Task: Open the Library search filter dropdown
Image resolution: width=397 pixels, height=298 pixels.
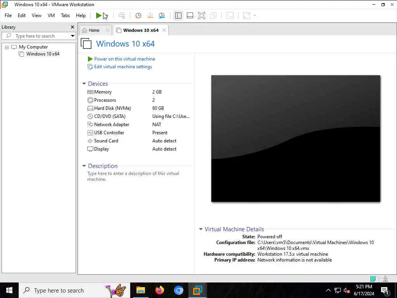Action: tap(72, 36)
